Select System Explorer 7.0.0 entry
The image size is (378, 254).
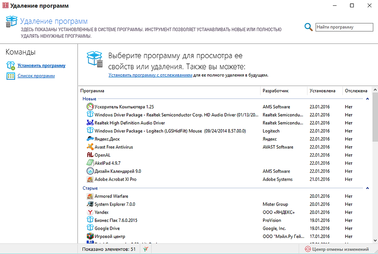225,204
